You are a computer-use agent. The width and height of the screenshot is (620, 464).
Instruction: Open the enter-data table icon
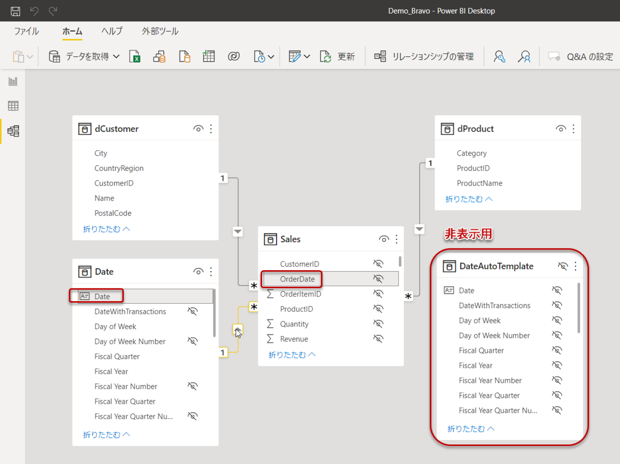click(x=209, y=57)
